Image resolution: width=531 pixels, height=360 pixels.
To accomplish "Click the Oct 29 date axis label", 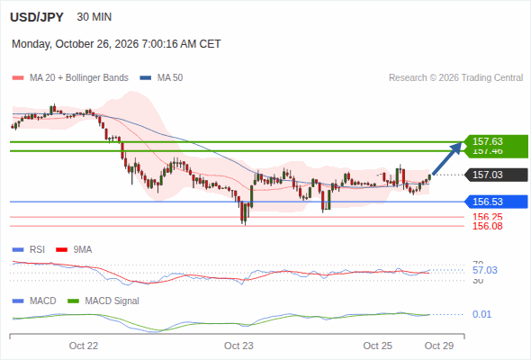I will coord(439,346).
